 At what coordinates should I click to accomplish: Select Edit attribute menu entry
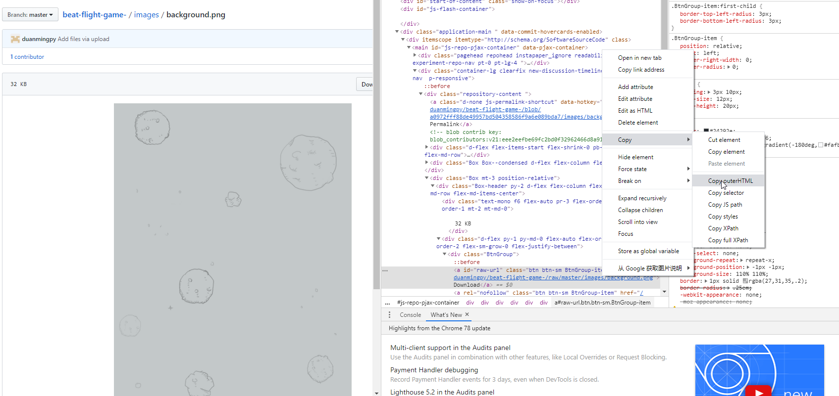[x=647, y=99]
